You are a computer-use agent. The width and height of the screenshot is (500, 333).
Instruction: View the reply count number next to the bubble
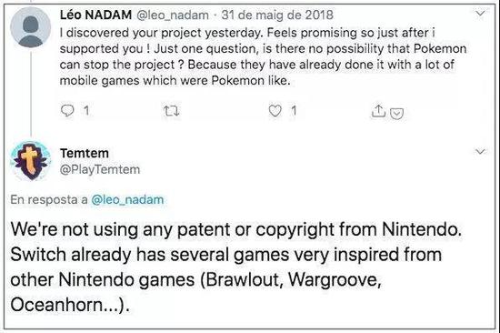86,111
